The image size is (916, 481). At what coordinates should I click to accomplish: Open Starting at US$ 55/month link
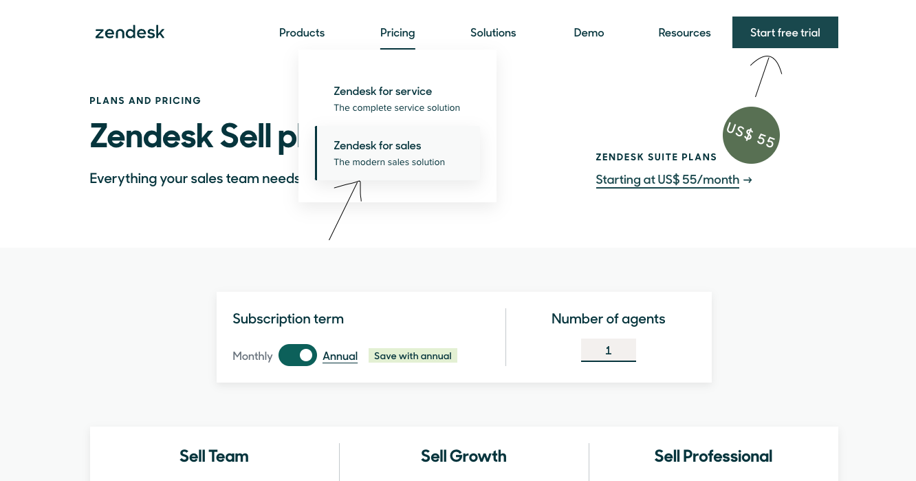click(x=667, y=180)
